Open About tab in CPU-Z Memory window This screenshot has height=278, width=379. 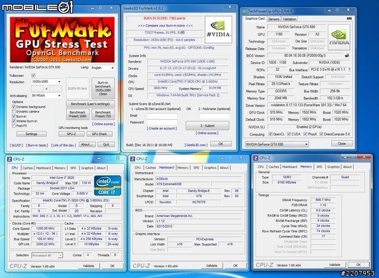pos(348,167)
